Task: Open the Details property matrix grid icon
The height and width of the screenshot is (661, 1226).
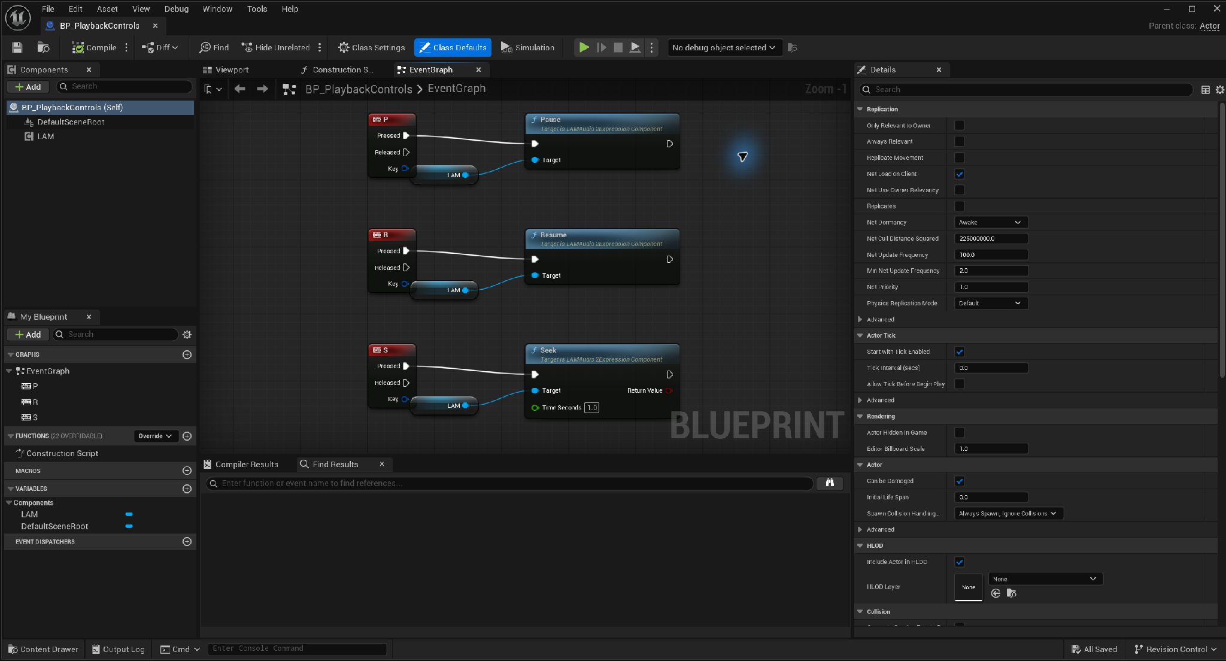Action: click(1206, 89)
